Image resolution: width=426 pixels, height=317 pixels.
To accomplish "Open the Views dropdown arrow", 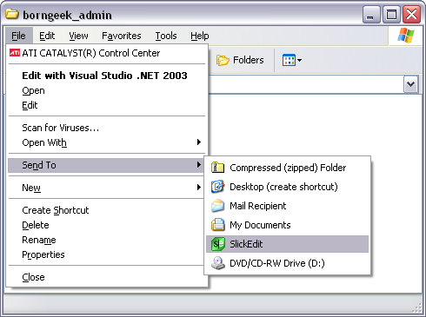I will (x=299, y=60).
